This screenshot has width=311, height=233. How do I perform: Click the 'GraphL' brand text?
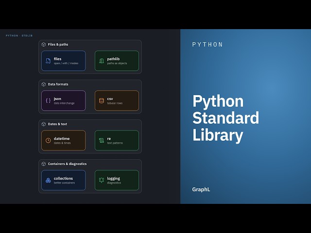(201, 190)
